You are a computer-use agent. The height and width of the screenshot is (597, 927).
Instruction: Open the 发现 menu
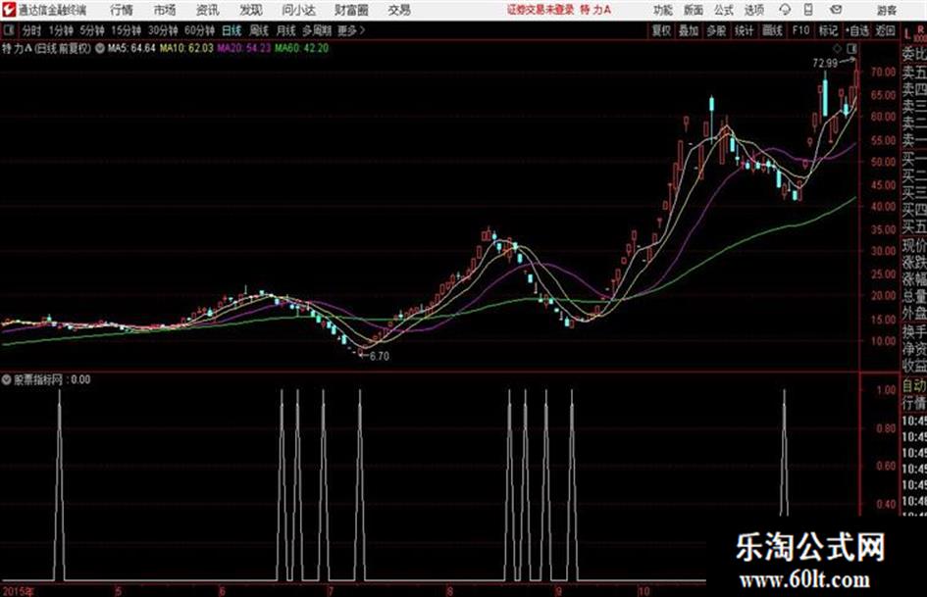tap(251, 10)
